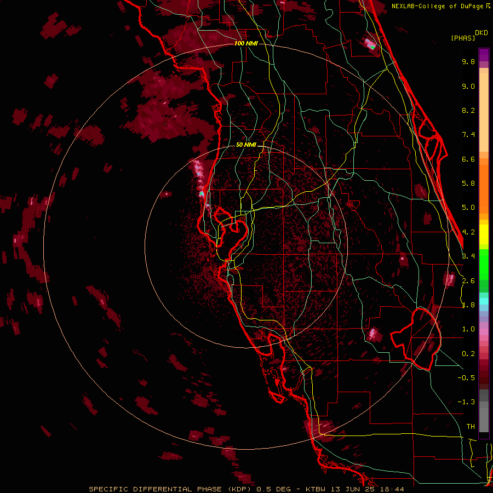The image size is (493, 493).
Task: Click the gray bottom segment of colorbar
Action: [484, 412]
